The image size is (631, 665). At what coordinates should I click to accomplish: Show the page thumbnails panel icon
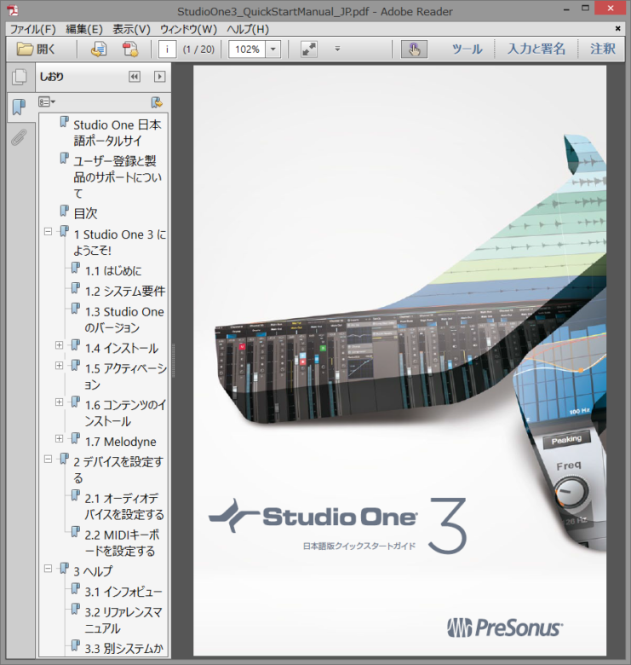pyautogui.click(x=20, y=77)
